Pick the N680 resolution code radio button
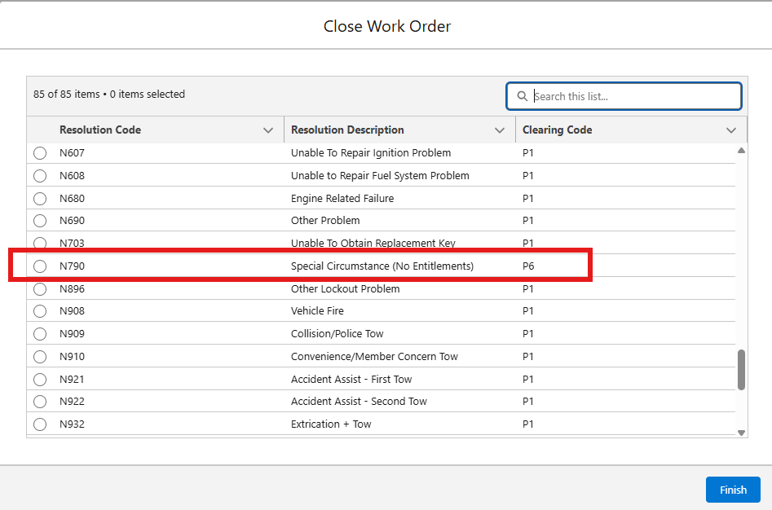The width and height of the screenshot is (772, 510). pyautogui.click(x=40, y=198)
